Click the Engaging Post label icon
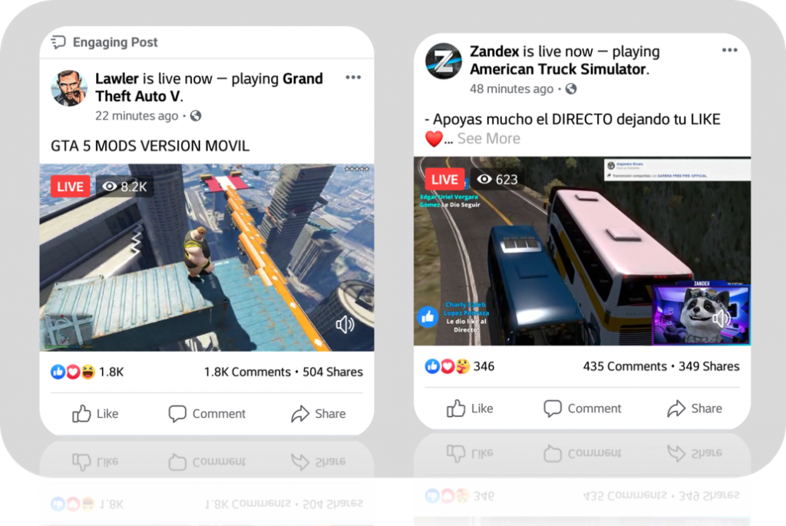Screen dimensions: 786x526 pos(58,42)
